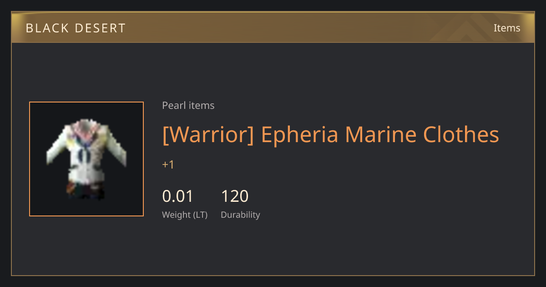Select the +1 enhancement level text
The image size is (546, 287).
coord(168,165)
